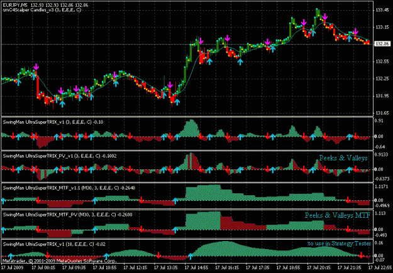The width and height of the screenshot is (393, 273).
Task: Click the 17 Jul 2009 date label
Action: click(x=13, y=267)
